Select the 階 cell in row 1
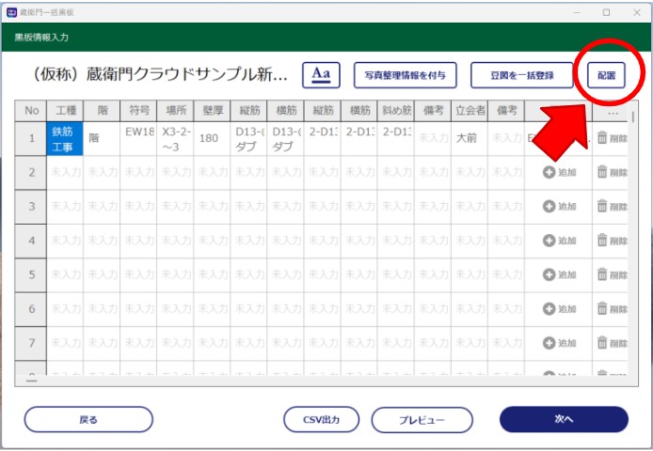This screenshot has height=451, width=653. click(x=102, y=138)
